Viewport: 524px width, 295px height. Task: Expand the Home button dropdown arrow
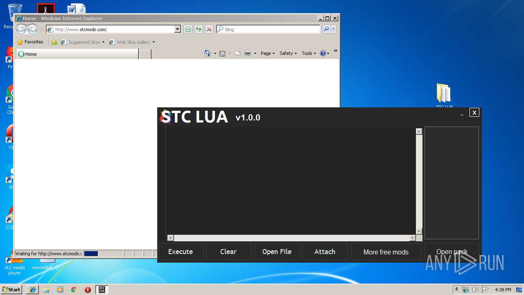(x=215, y=53)
